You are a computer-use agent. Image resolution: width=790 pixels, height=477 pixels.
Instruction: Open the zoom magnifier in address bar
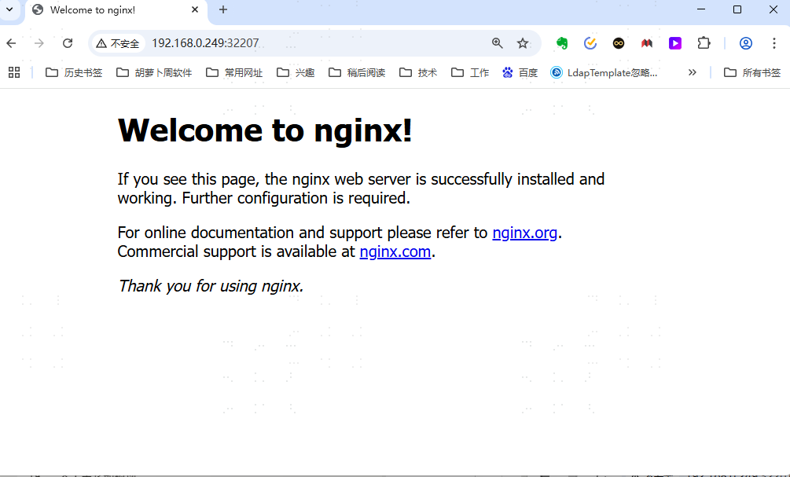[498, 43]
